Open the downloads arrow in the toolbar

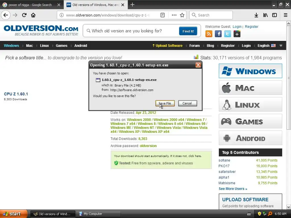pos(256,15)
